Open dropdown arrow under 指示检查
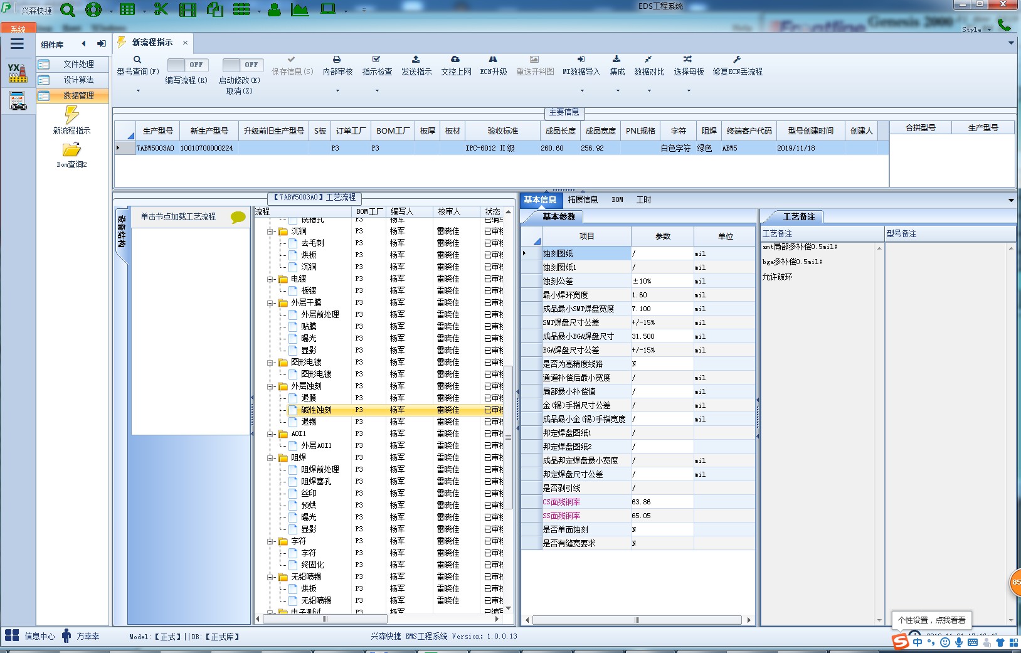Screen dimensions: 1021x653 coord(377,90)
